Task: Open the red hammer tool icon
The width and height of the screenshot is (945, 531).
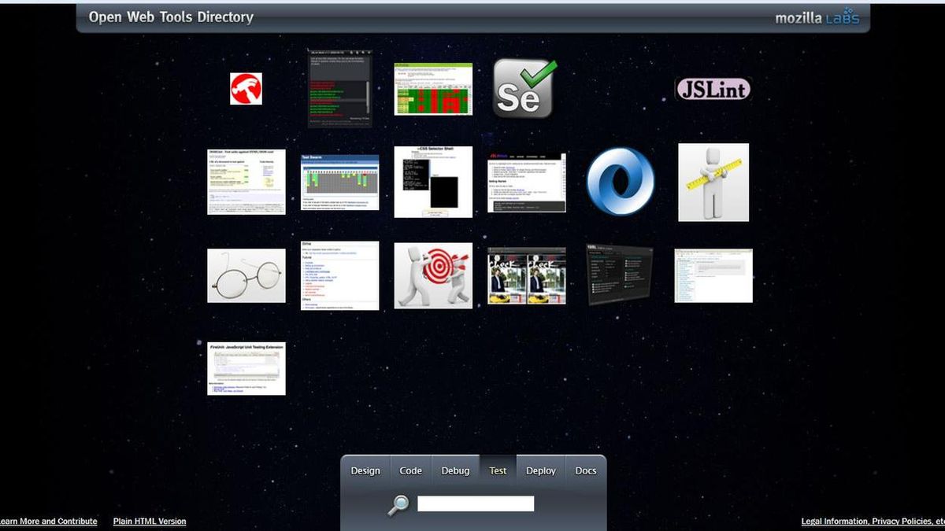Action: click(246, 89)
